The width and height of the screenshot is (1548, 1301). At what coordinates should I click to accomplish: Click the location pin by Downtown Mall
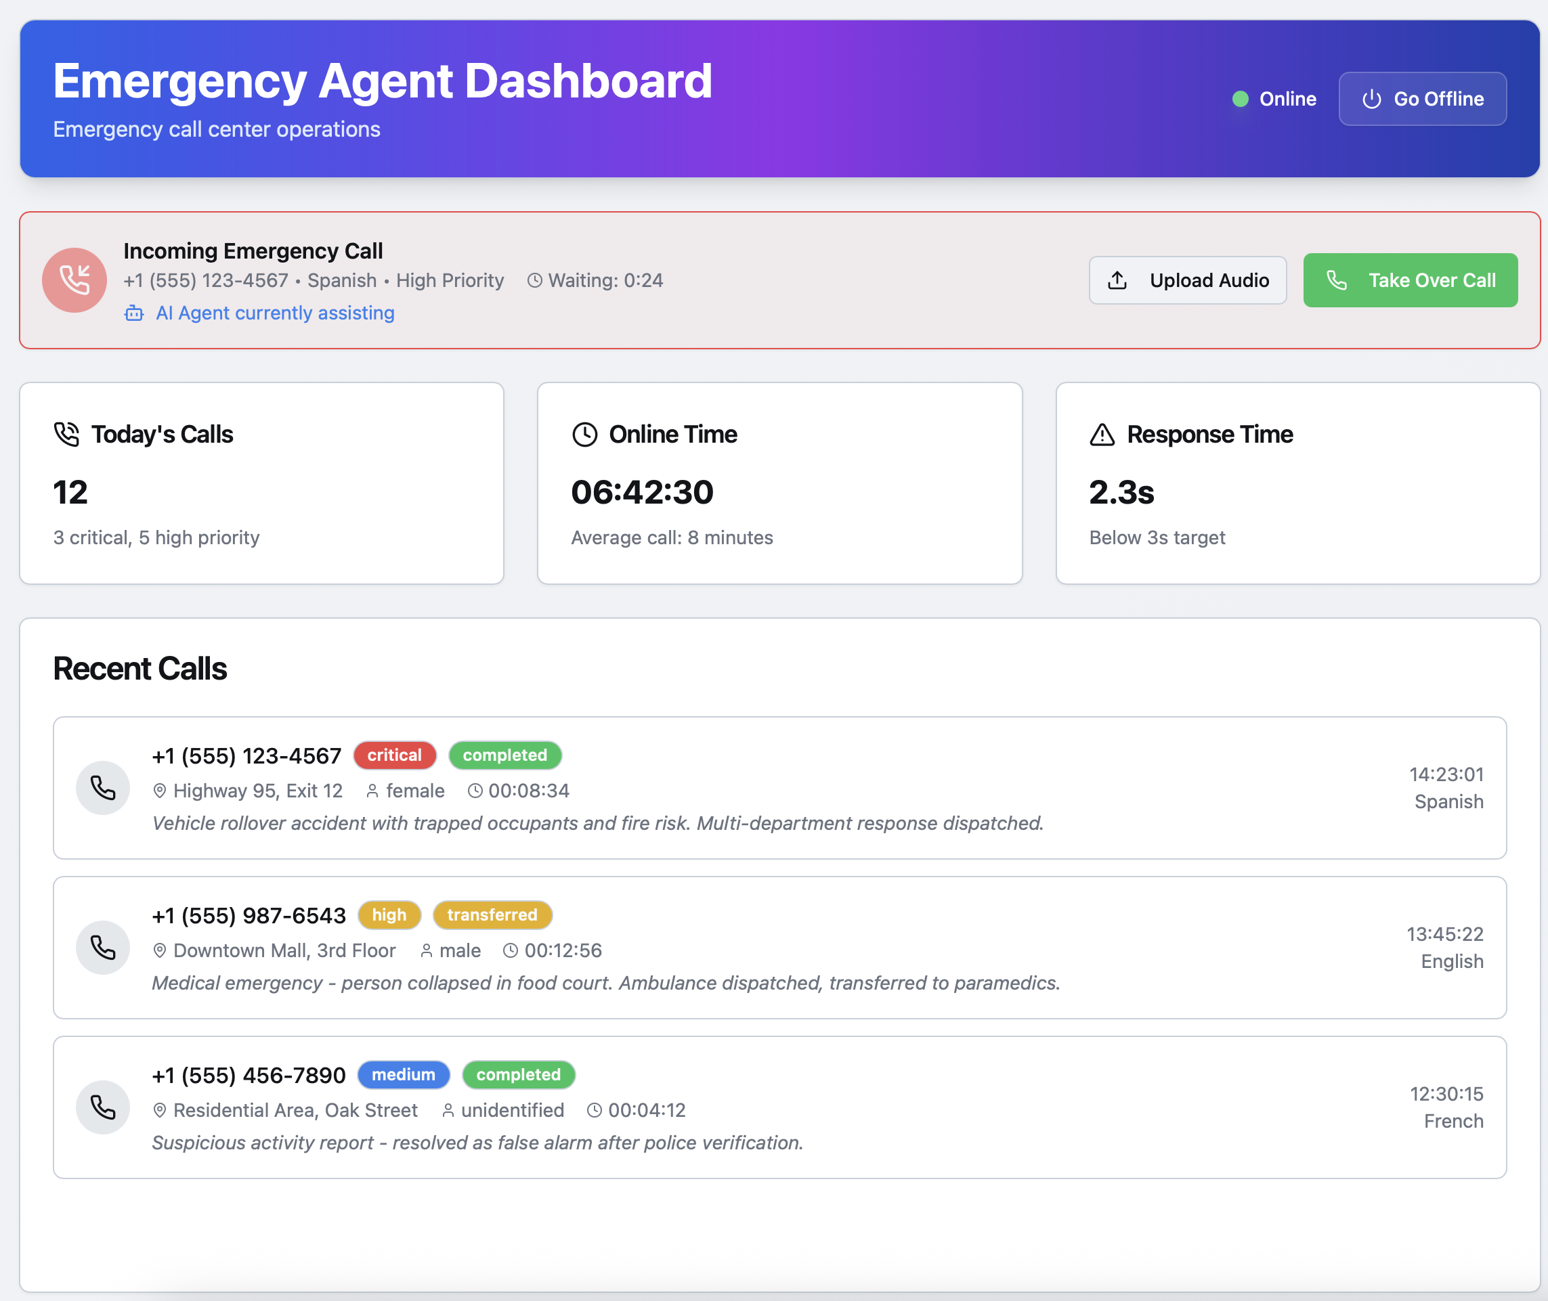tap(159, 950)
